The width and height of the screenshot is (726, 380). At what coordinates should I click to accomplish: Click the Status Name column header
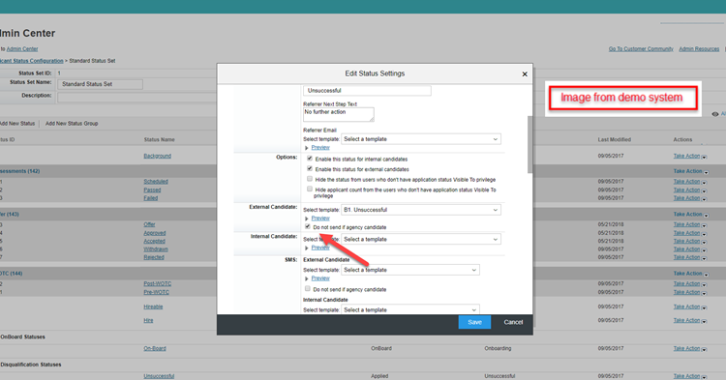coord(159,139)
